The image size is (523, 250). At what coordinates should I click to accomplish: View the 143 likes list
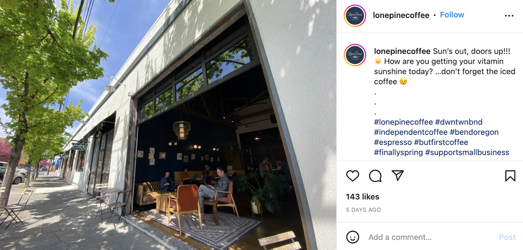coord(363,197)
